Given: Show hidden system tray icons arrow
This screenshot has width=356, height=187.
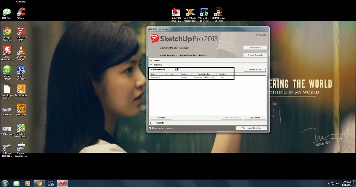Looking at the screenshot, I should [x=328, y=183].
